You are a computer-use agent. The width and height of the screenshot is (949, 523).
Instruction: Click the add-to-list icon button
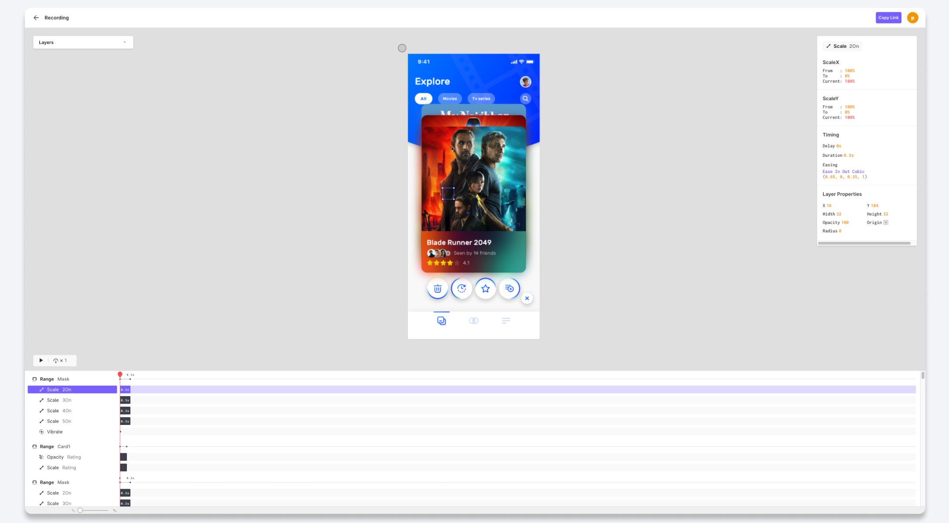[x=509, y=289]
